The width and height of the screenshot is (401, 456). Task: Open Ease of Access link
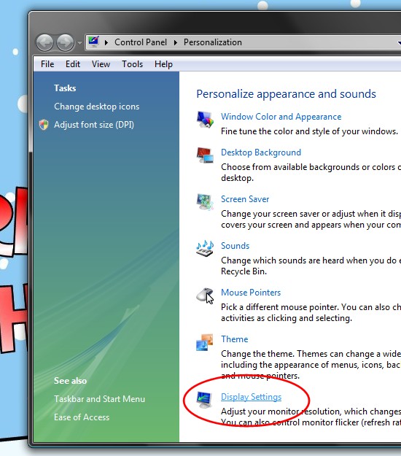pos(82,417)
